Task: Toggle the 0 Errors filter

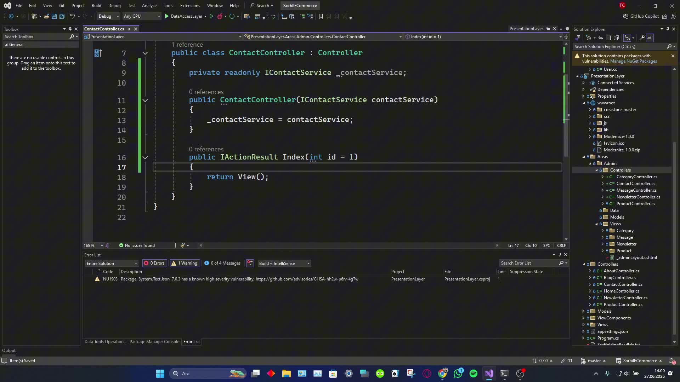Action: coord(154,263)
